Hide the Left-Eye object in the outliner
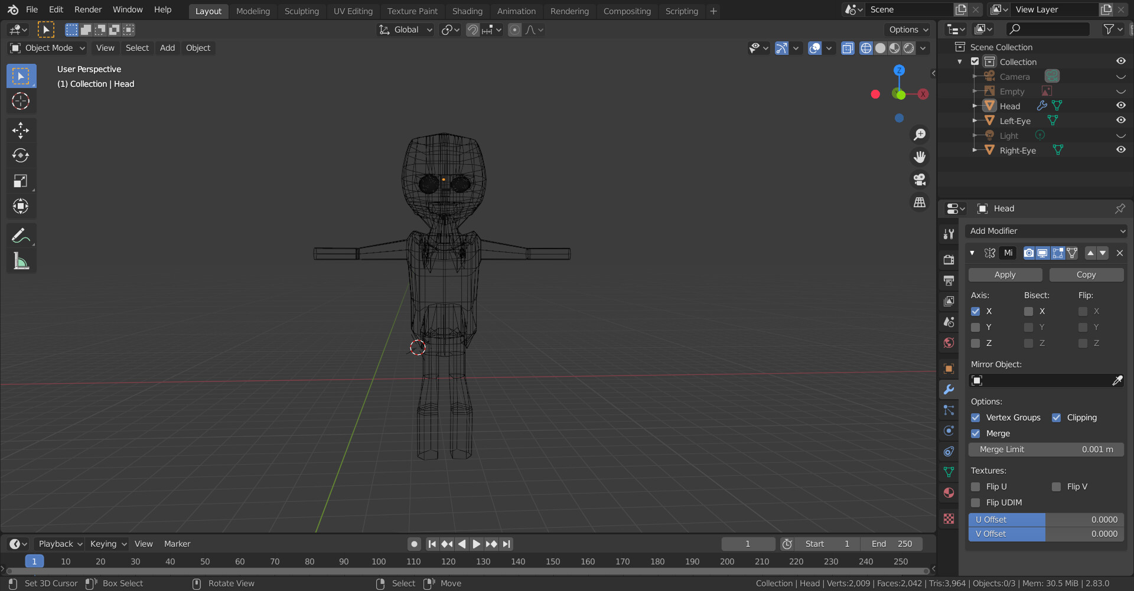Screen dimensions: 1134x591 point(1120,120)
